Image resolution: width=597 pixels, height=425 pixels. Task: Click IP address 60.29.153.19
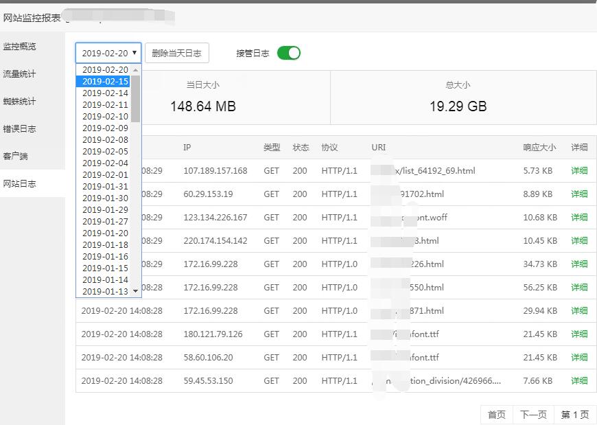pyautogui.click(x=209, y=194)
